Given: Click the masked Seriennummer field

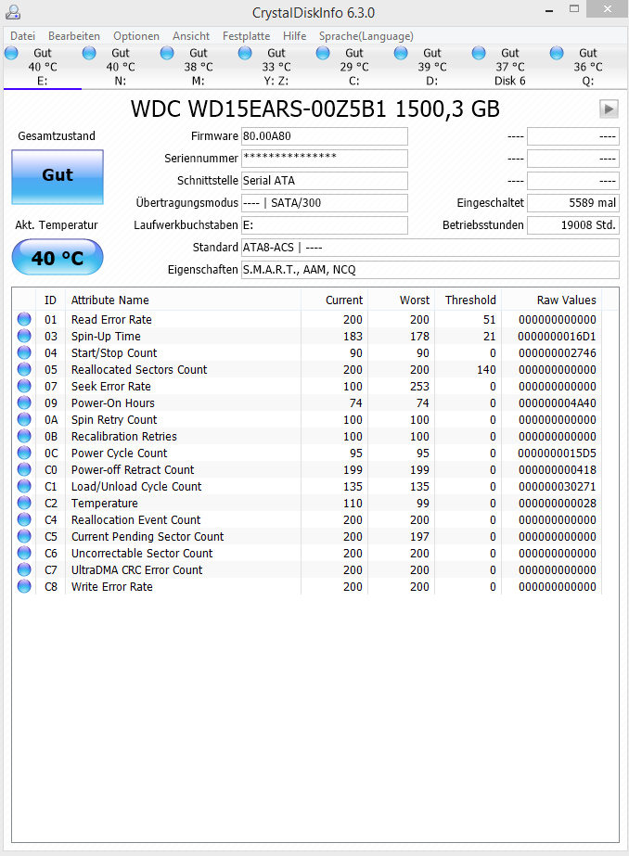Looking at the screenshot, I should point(325,159).
